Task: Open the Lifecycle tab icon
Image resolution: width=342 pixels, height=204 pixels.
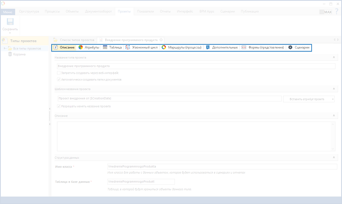Action: tap(128, 47)
